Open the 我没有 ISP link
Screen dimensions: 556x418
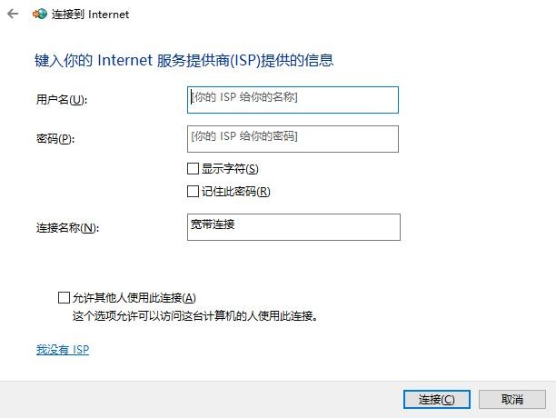(x=63, y=349)
